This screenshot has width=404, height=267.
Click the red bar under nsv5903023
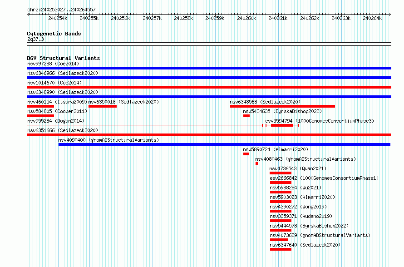click(x=281, y=202)
